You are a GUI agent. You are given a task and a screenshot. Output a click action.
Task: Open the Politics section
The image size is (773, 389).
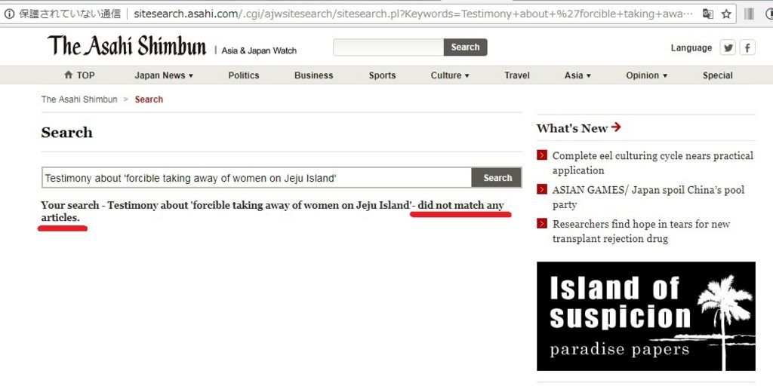[244, 75]
